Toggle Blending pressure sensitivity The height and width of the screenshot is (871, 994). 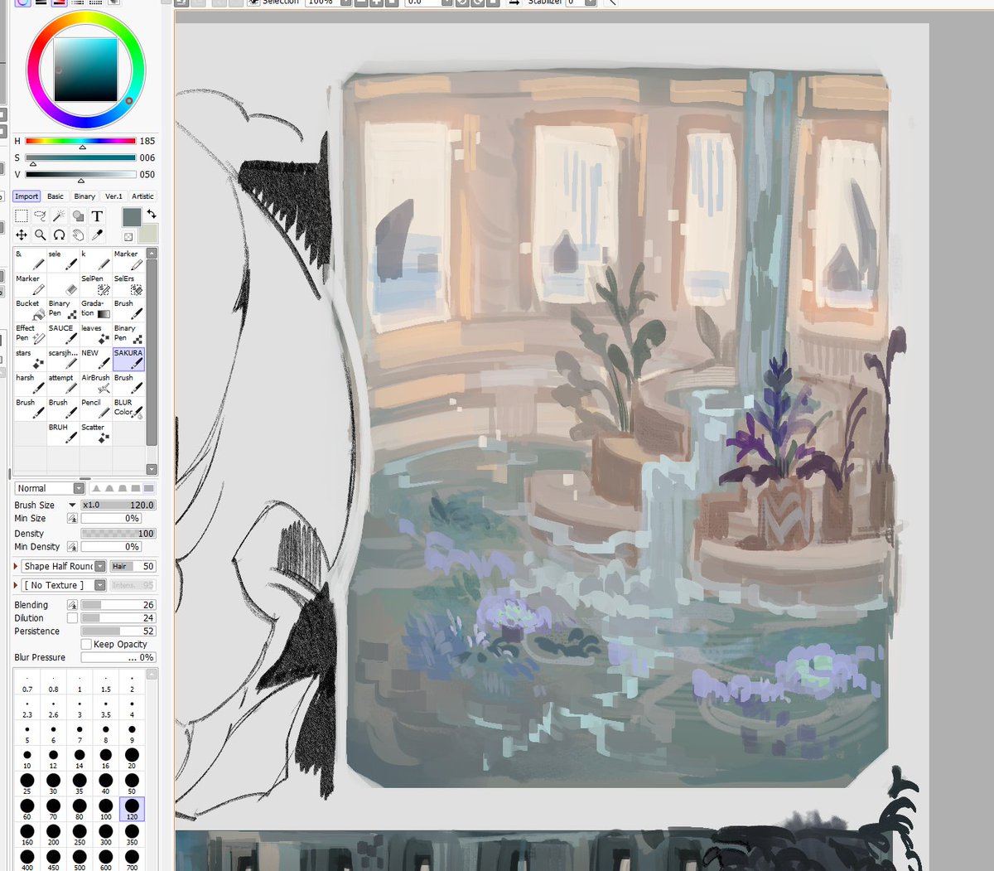point(72,605)
